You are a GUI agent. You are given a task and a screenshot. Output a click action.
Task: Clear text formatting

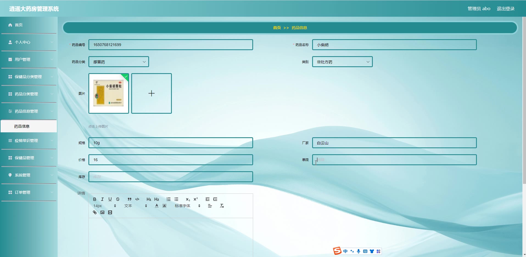tap(222, 206)
